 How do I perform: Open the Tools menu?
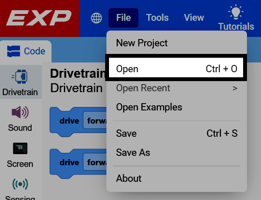[157, 18]
